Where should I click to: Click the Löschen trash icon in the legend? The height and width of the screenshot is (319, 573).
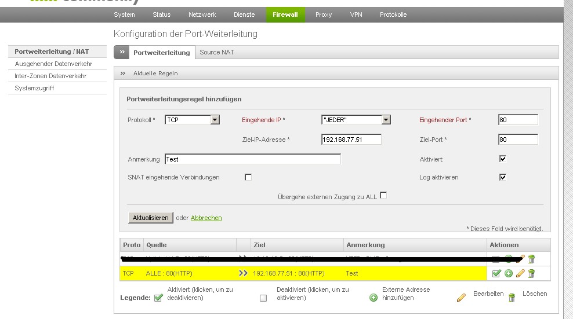[x=512, y=298]
